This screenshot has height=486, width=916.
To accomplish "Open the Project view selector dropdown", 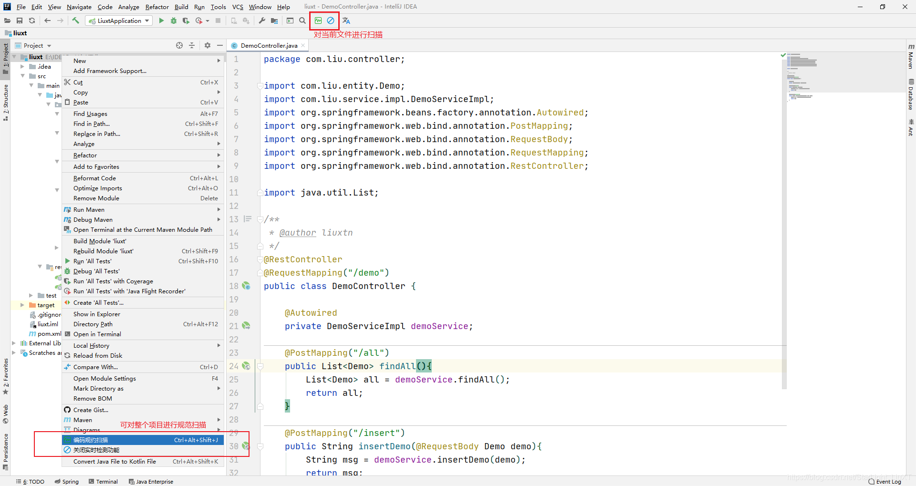I will pyautogui.click(x=33, y=45).
